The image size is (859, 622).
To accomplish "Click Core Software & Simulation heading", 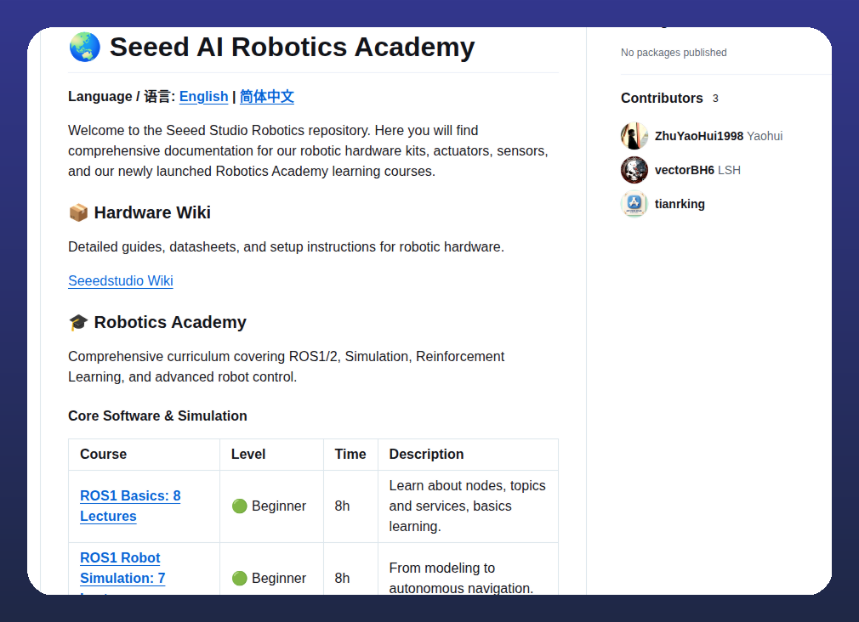I will coord(158,416).
